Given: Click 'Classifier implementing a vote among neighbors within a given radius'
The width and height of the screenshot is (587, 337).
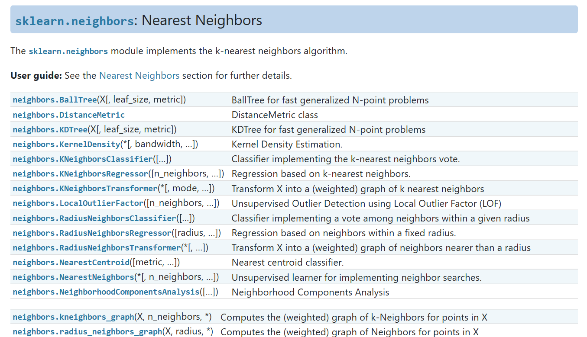Looking at the screenshot, I should (381, 218).
